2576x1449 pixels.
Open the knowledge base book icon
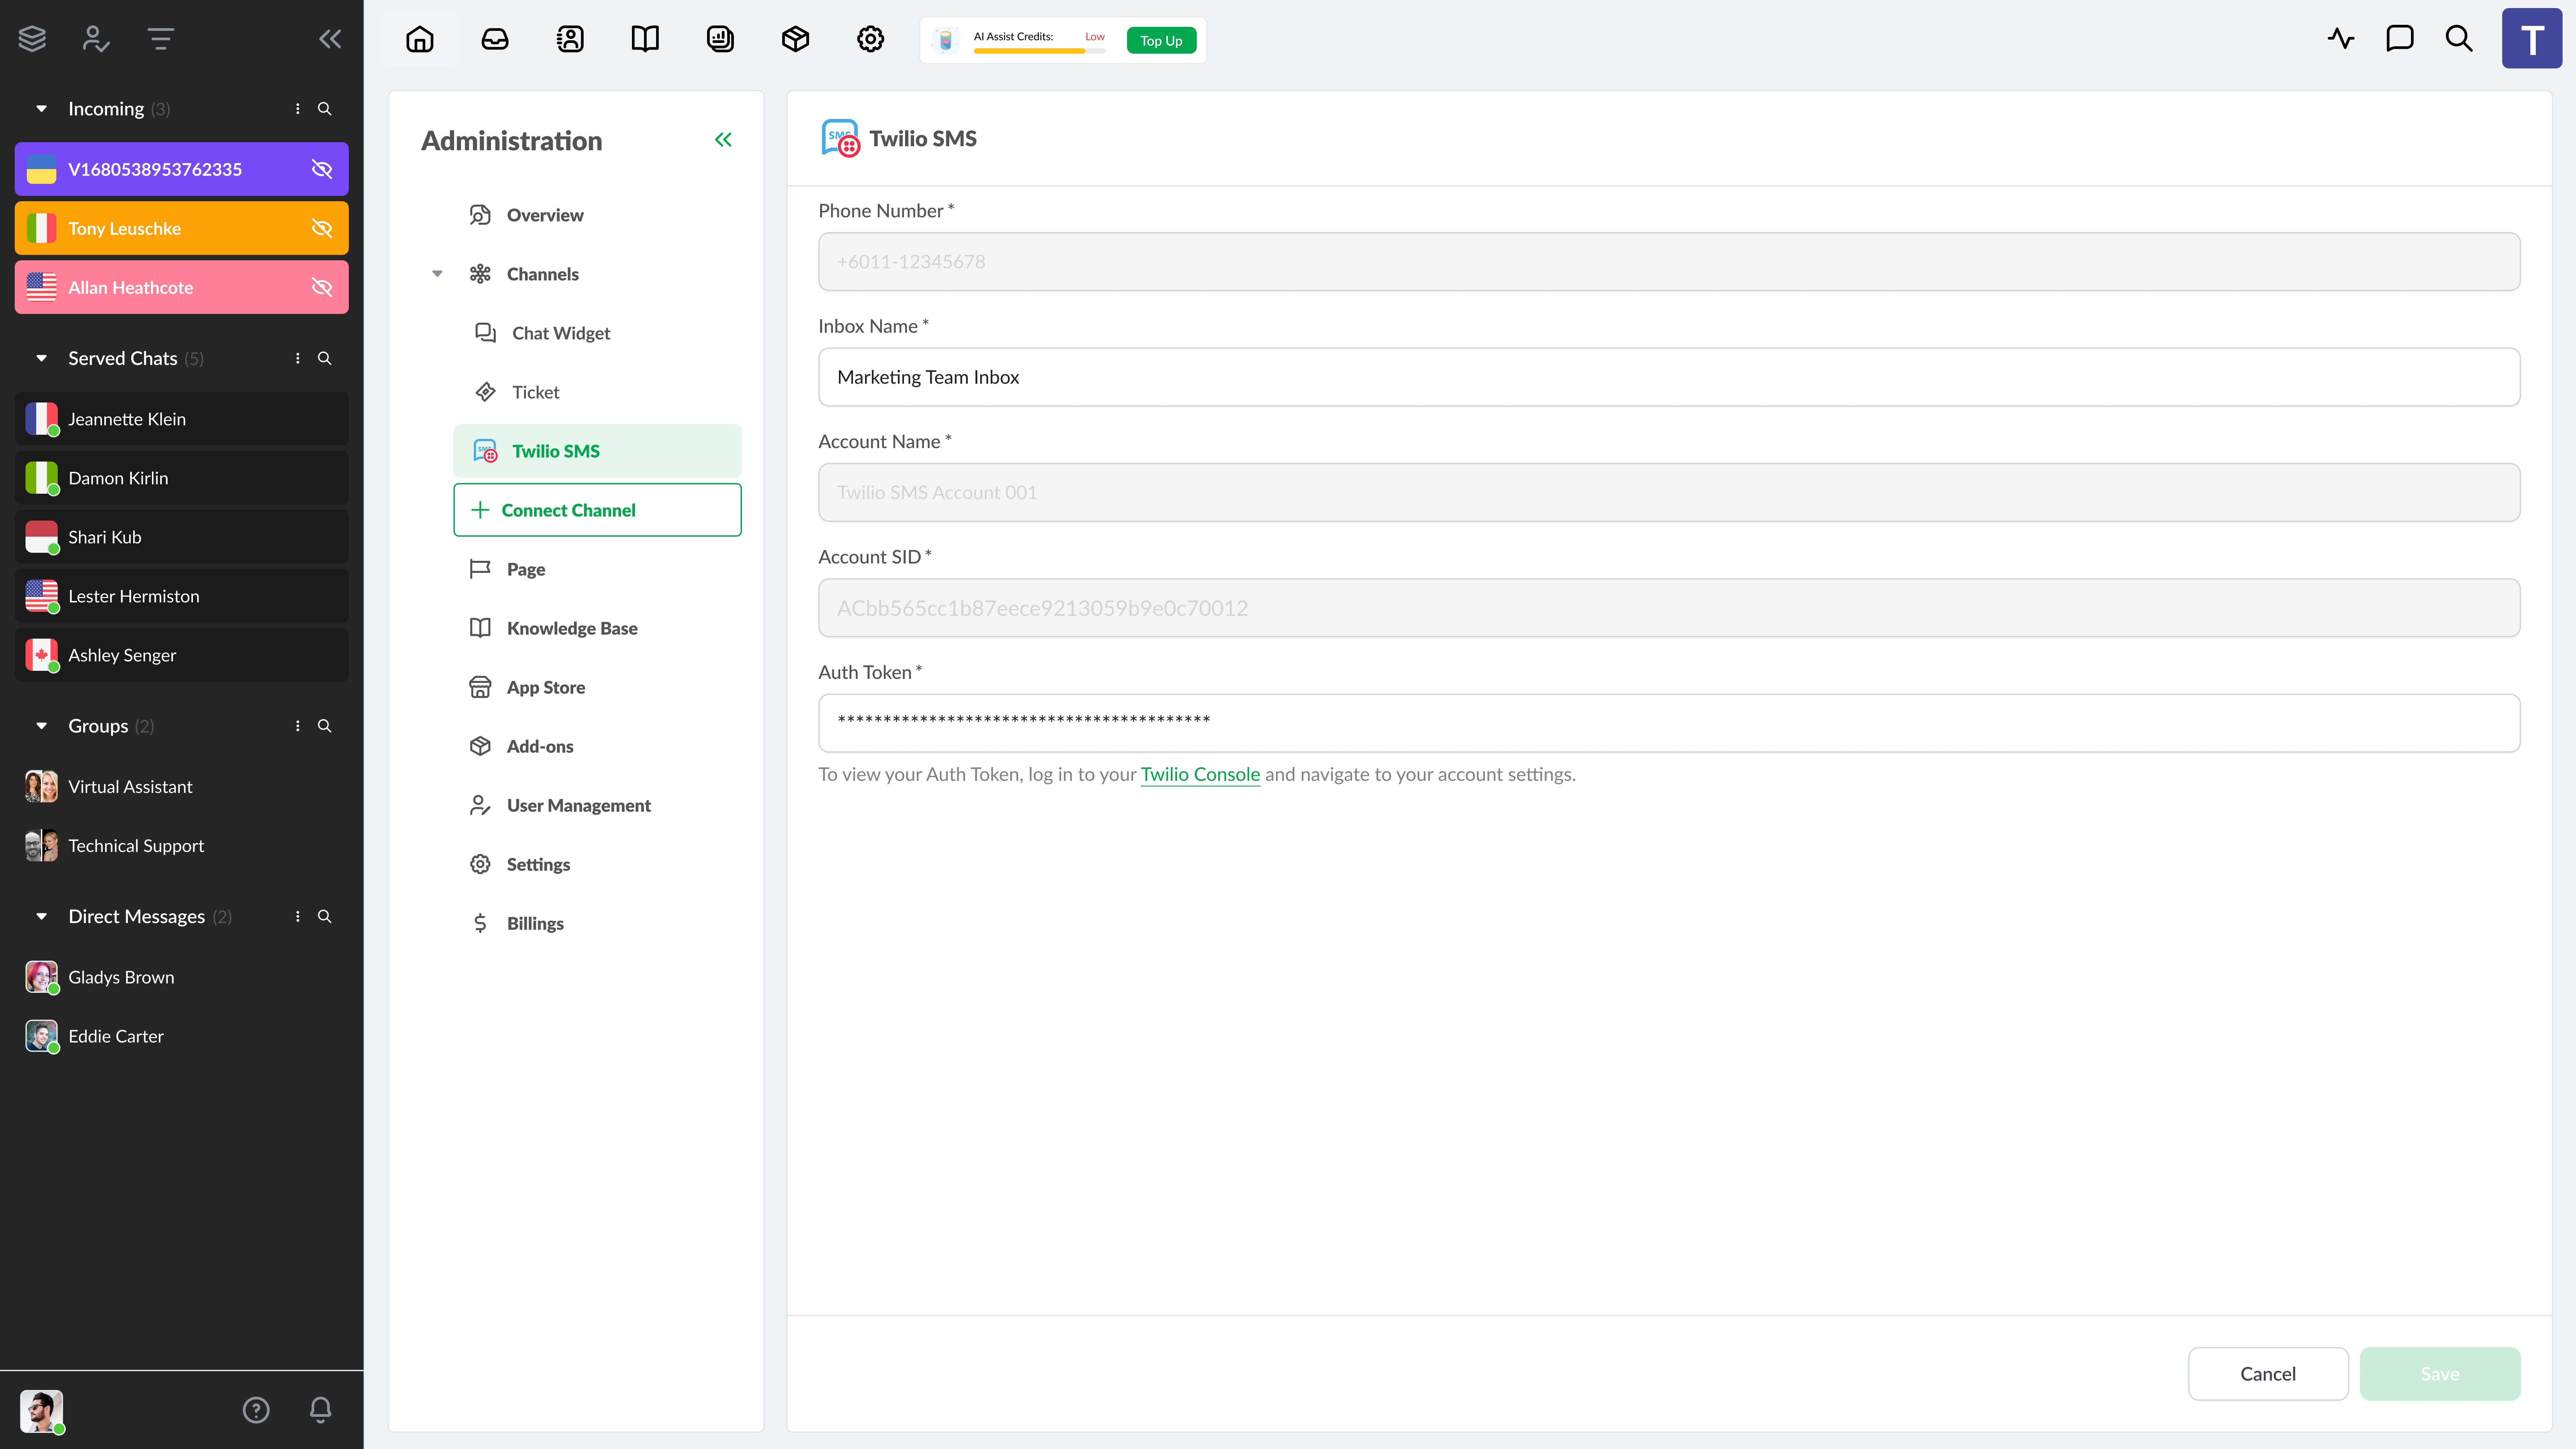coord(645,39)
